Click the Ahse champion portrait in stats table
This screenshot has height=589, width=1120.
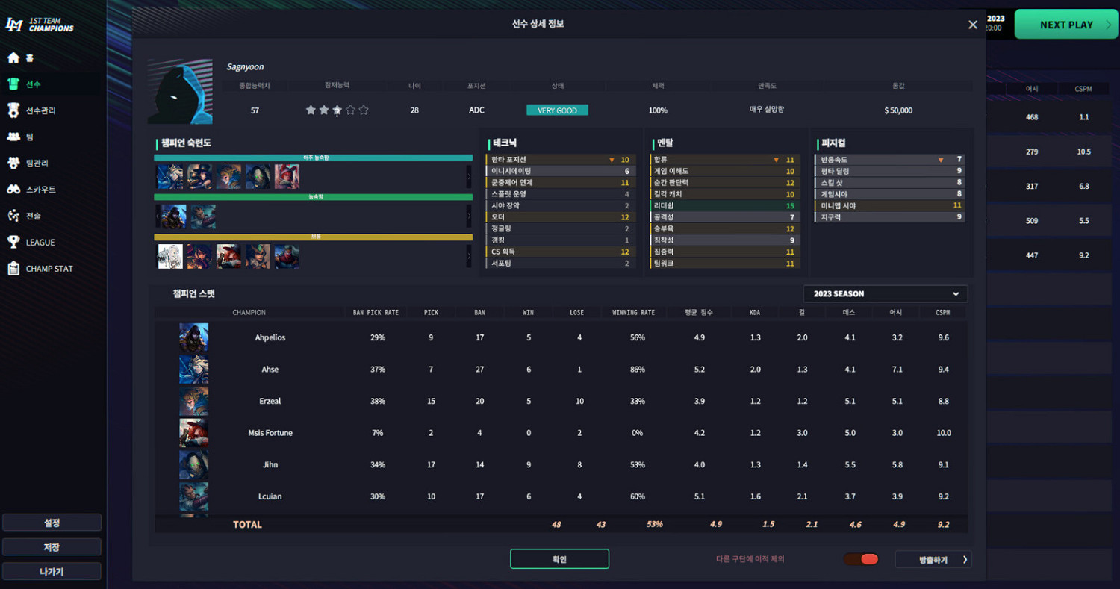(x=194, y=370)
